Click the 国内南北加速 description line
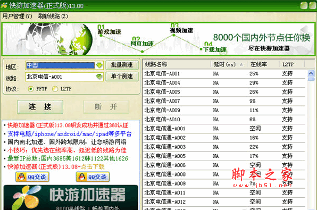317x210 pixels. pos(67,142)
